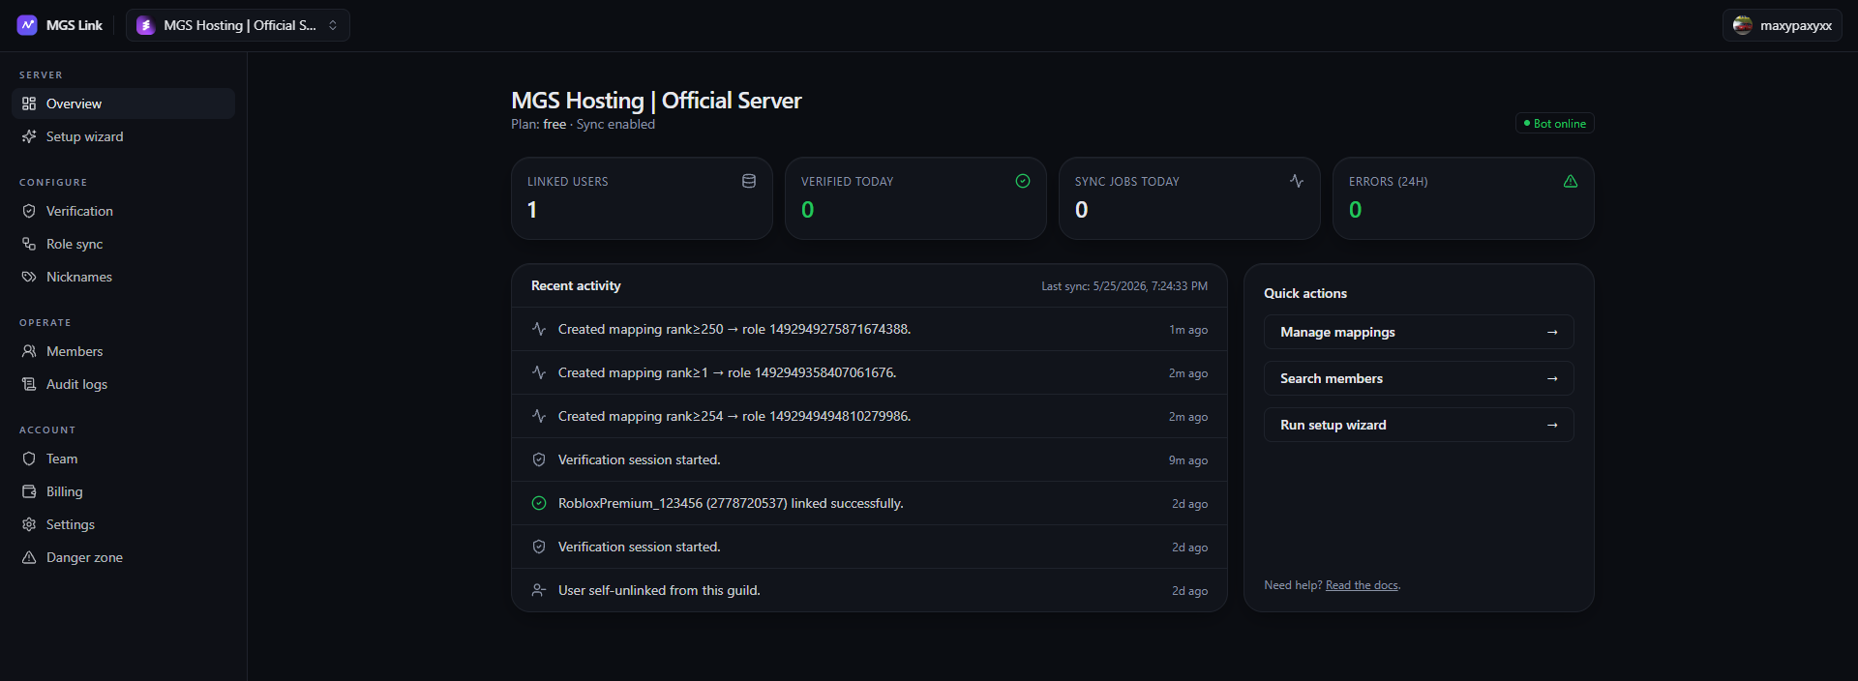Click the Role sync icon
The image size is (1858, 681).
[x=29, y=244]
